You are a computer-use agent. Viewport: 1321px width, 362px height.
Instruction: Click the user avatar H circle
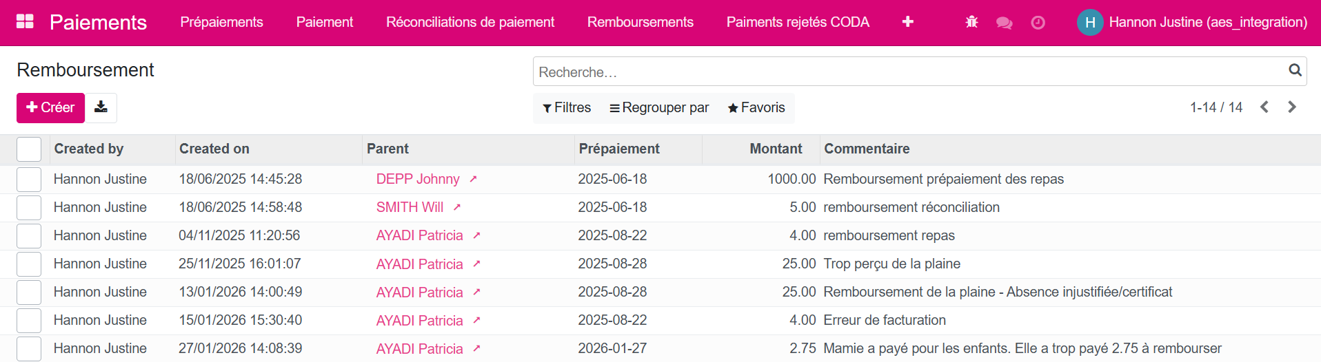(x=1090, y=22)
